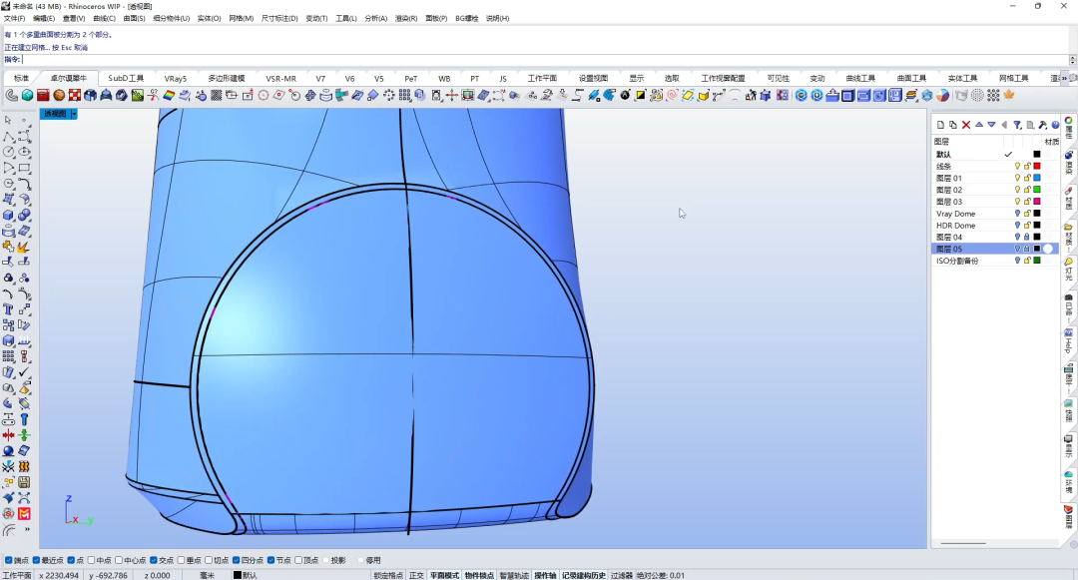This screenshot has width=1078, height=580.
Task: Click the orange maple leaf icon
Action: [1009, 96]
